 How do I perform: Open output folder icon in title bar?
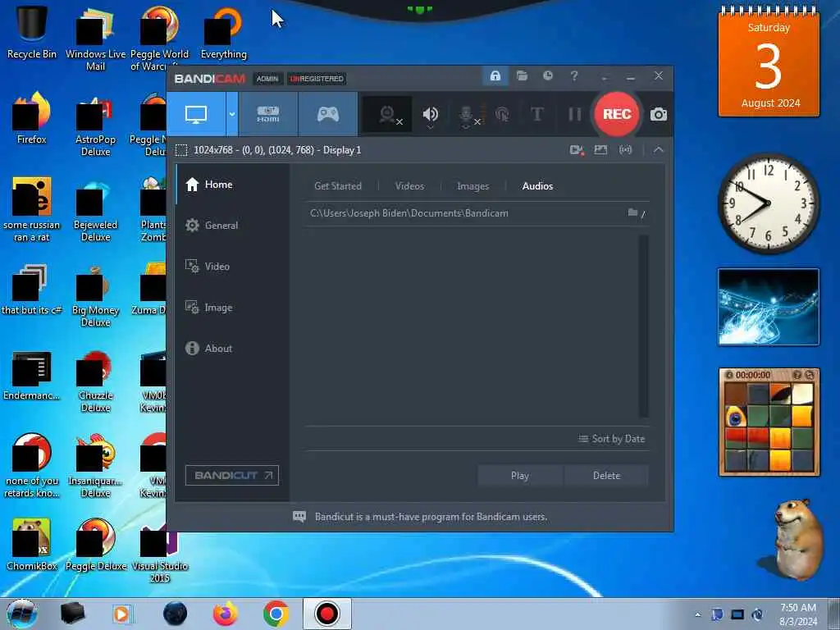(522, 76)
